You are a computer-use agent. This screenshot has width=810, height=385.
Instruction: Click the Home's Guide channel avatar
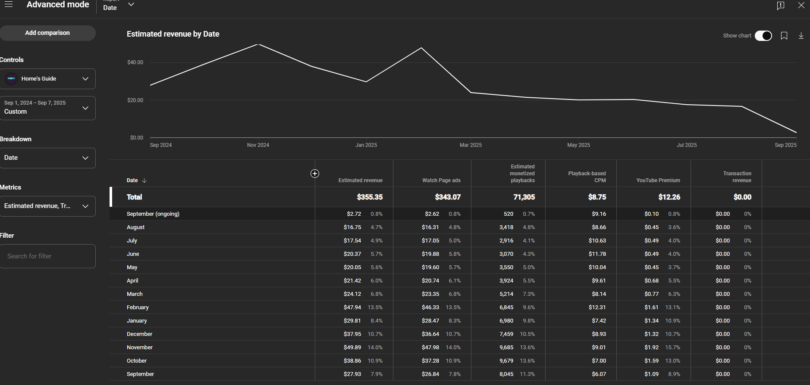tap(12, 79)
